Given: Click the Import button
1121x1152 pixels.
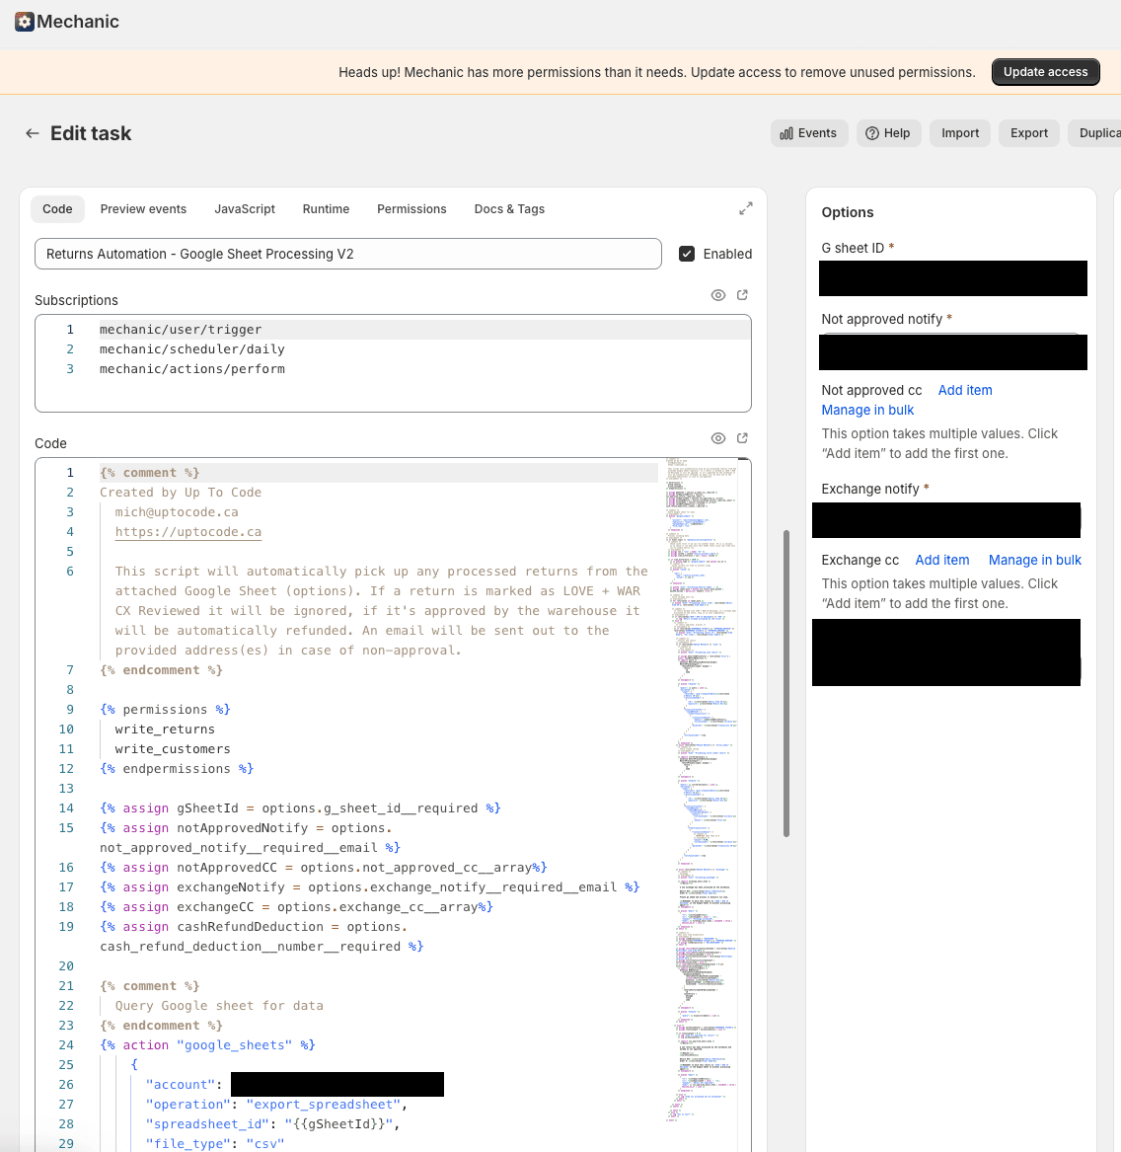Looking at the screenshot, I should (x=959, y=133).
